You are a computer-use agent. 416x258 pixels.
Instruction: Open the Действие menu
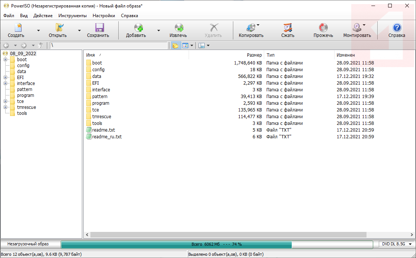pos(43,16)
